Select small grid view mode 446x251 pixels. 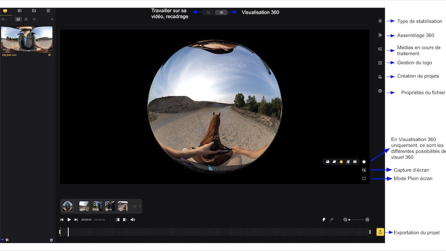point(26,19)
